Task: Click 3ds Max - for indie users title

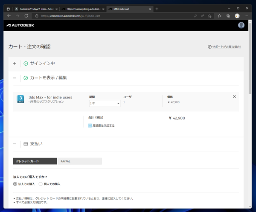Action: (50, 97)
